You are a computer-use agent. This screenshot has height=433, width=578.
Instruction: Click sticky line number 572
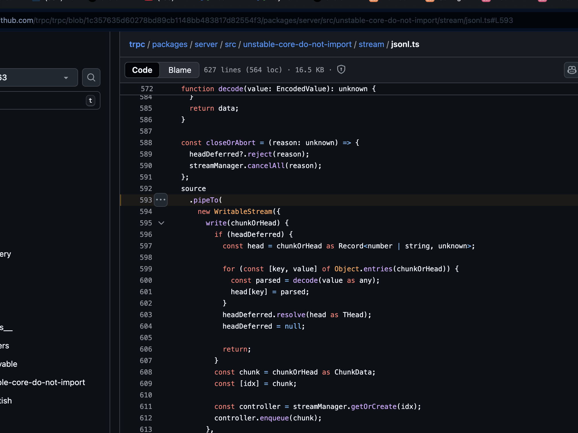click(147, 89)
